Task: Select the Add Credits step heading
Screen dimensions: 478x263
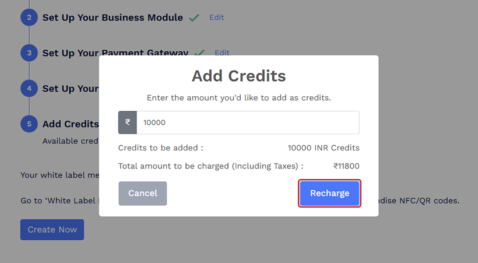Action: [70, 124]
